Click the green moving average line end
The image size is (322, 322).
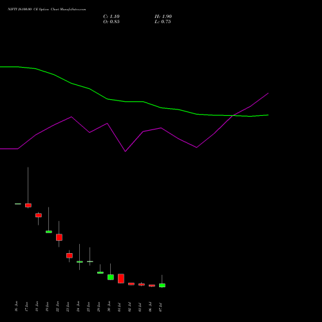tap(268, 115)
